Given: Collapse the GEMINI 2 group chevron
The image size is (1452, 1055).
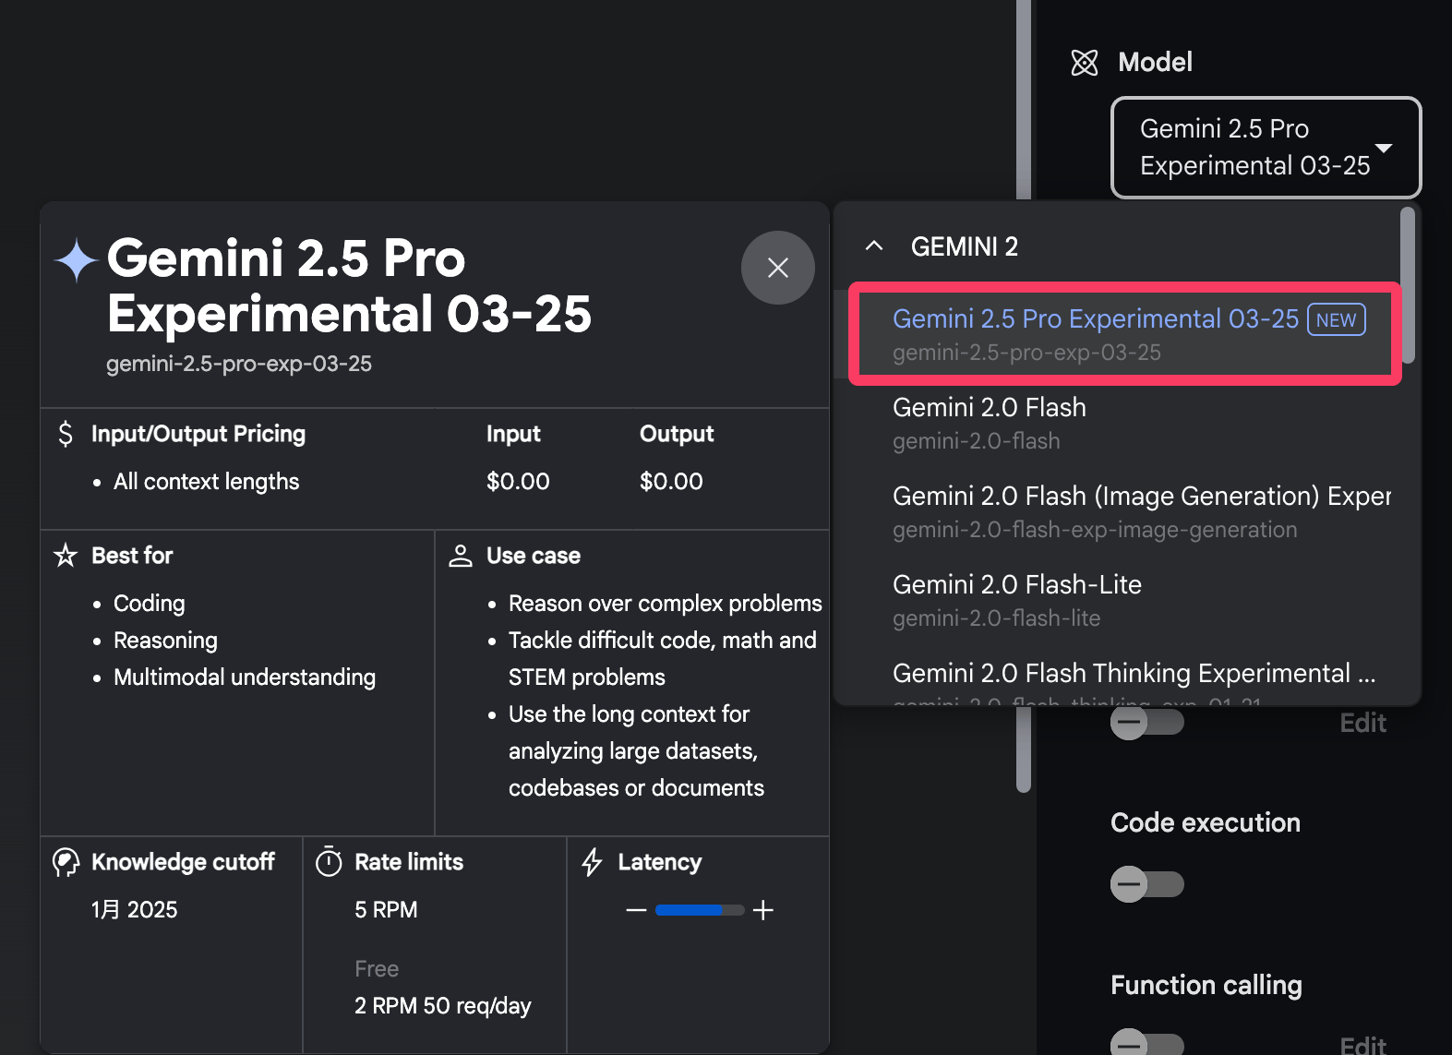Looking at the screenshot, I should click(873, 246).
